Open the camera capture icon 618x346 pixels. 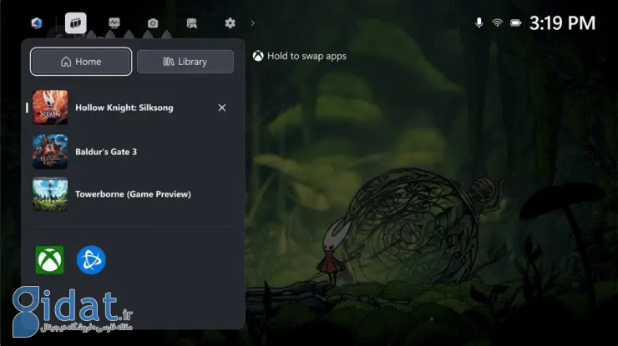153,23
